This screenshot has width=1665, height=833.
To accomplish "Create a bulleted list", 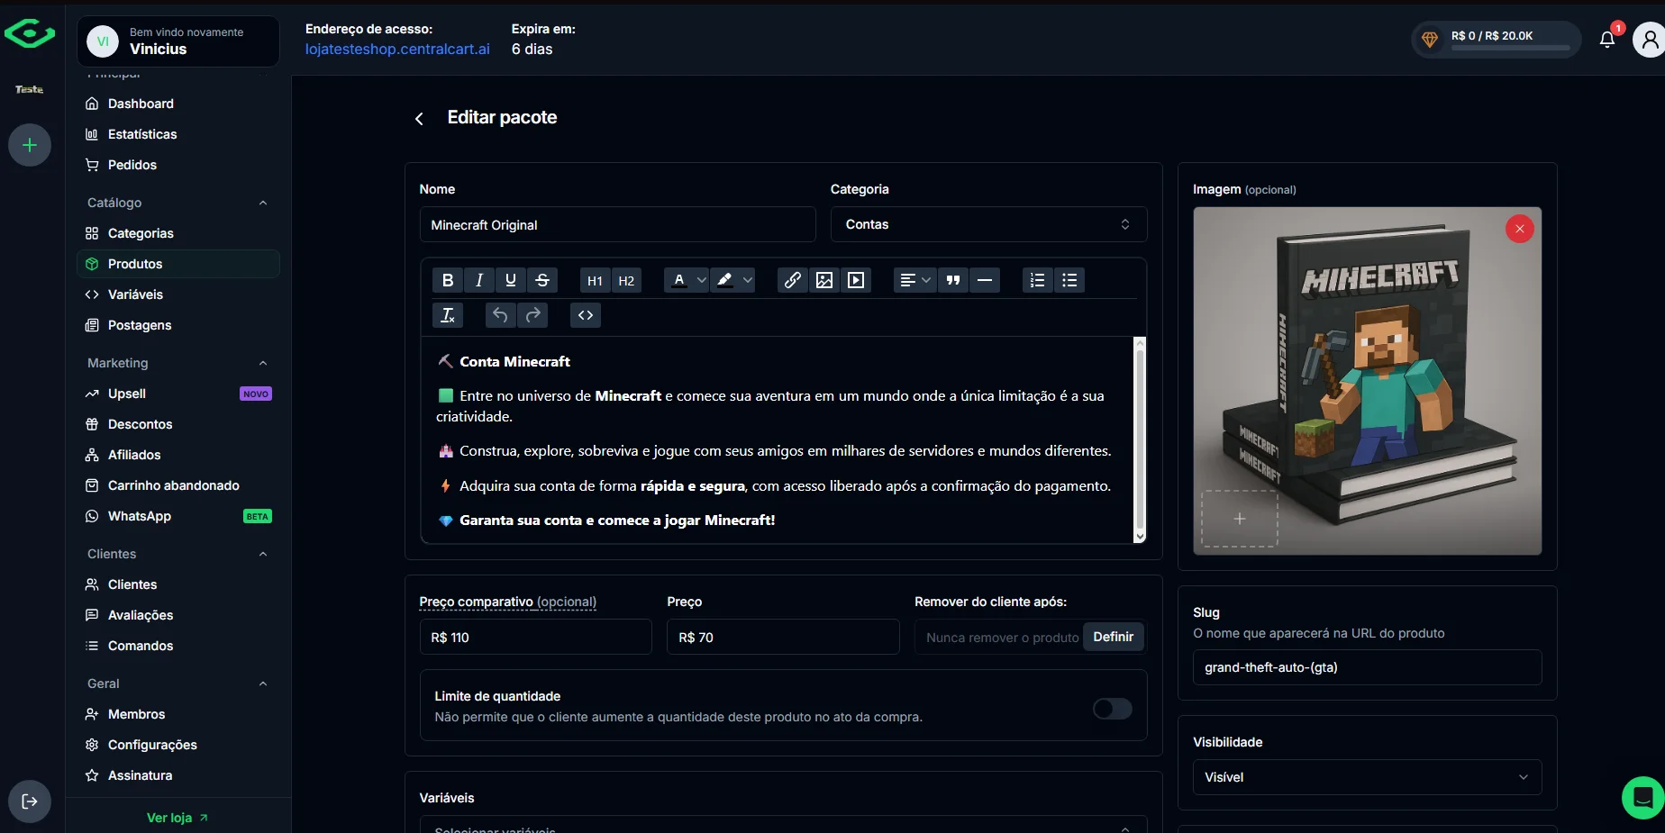I will pyautogui.click(x=1069, y=280).
